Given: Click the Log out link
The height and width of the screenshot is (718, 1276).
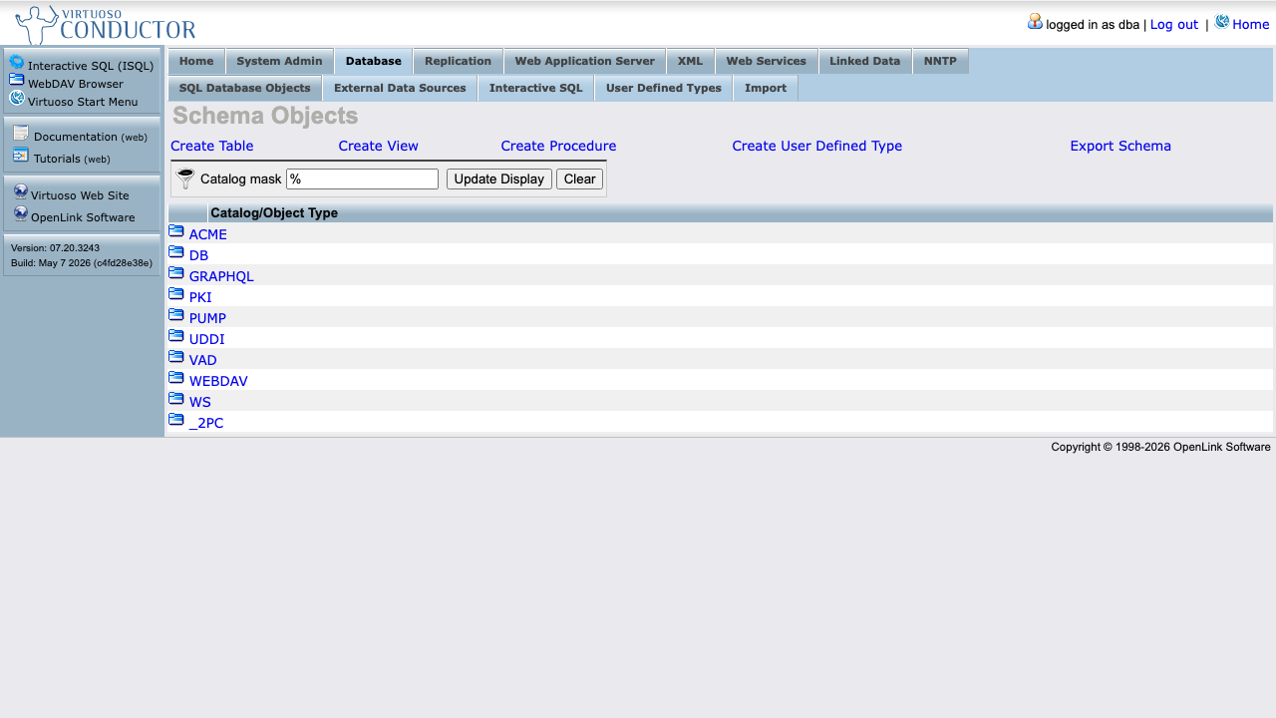Looking at the screenshot, I should [1174, 24].
